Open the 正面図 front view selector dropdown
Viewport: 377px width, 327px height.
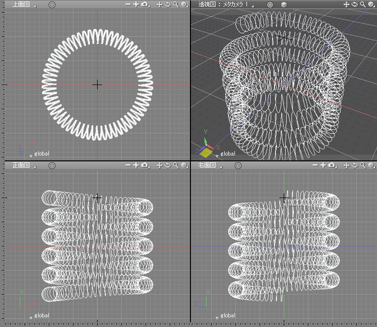[24, 165]
